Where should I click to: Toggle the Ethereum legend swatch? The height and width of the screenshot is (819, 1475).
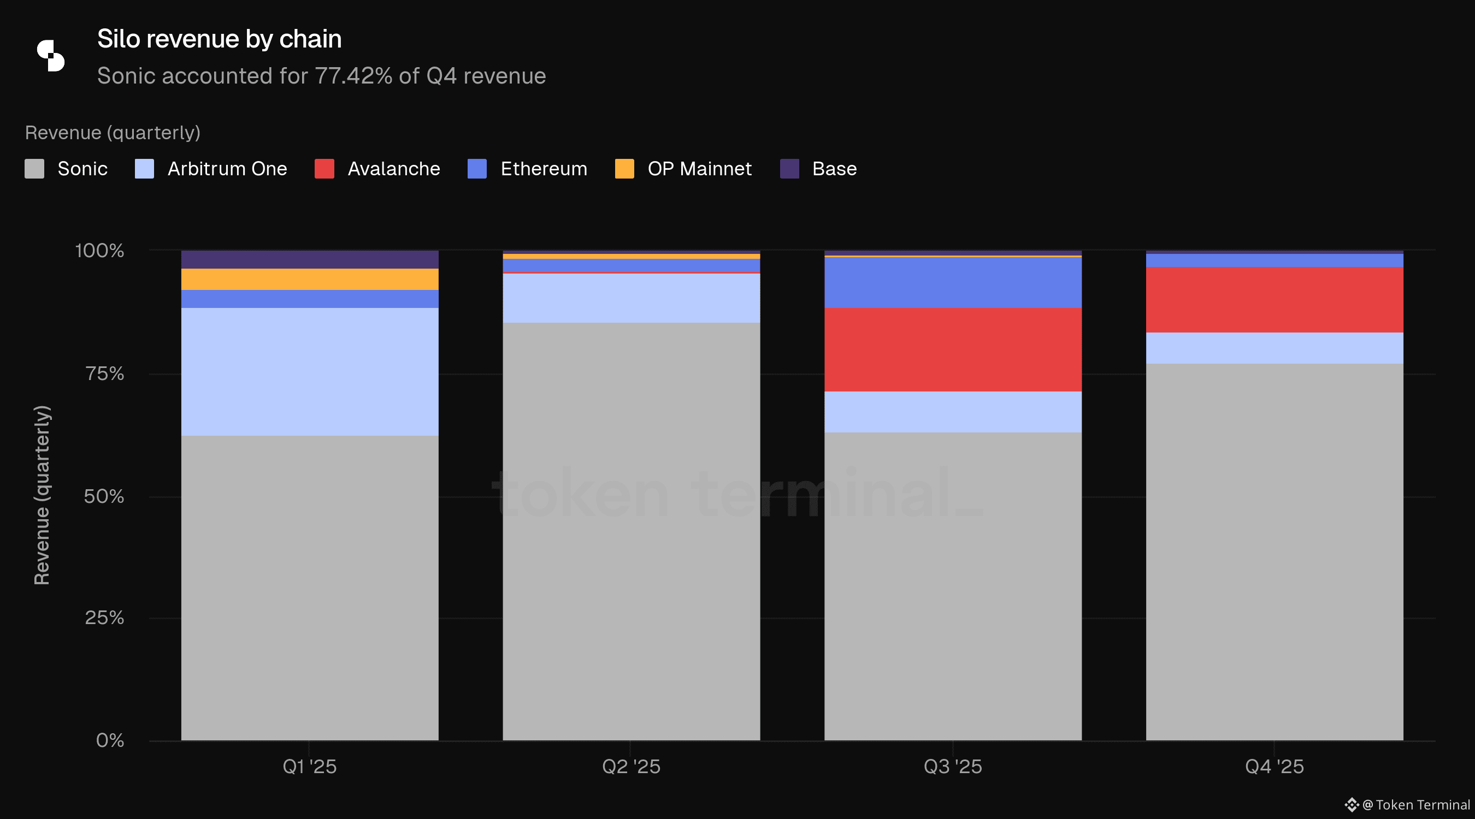[x=477, y=169]
